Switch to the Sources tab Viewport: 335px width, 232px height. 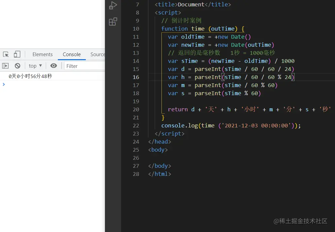point(98,54)
